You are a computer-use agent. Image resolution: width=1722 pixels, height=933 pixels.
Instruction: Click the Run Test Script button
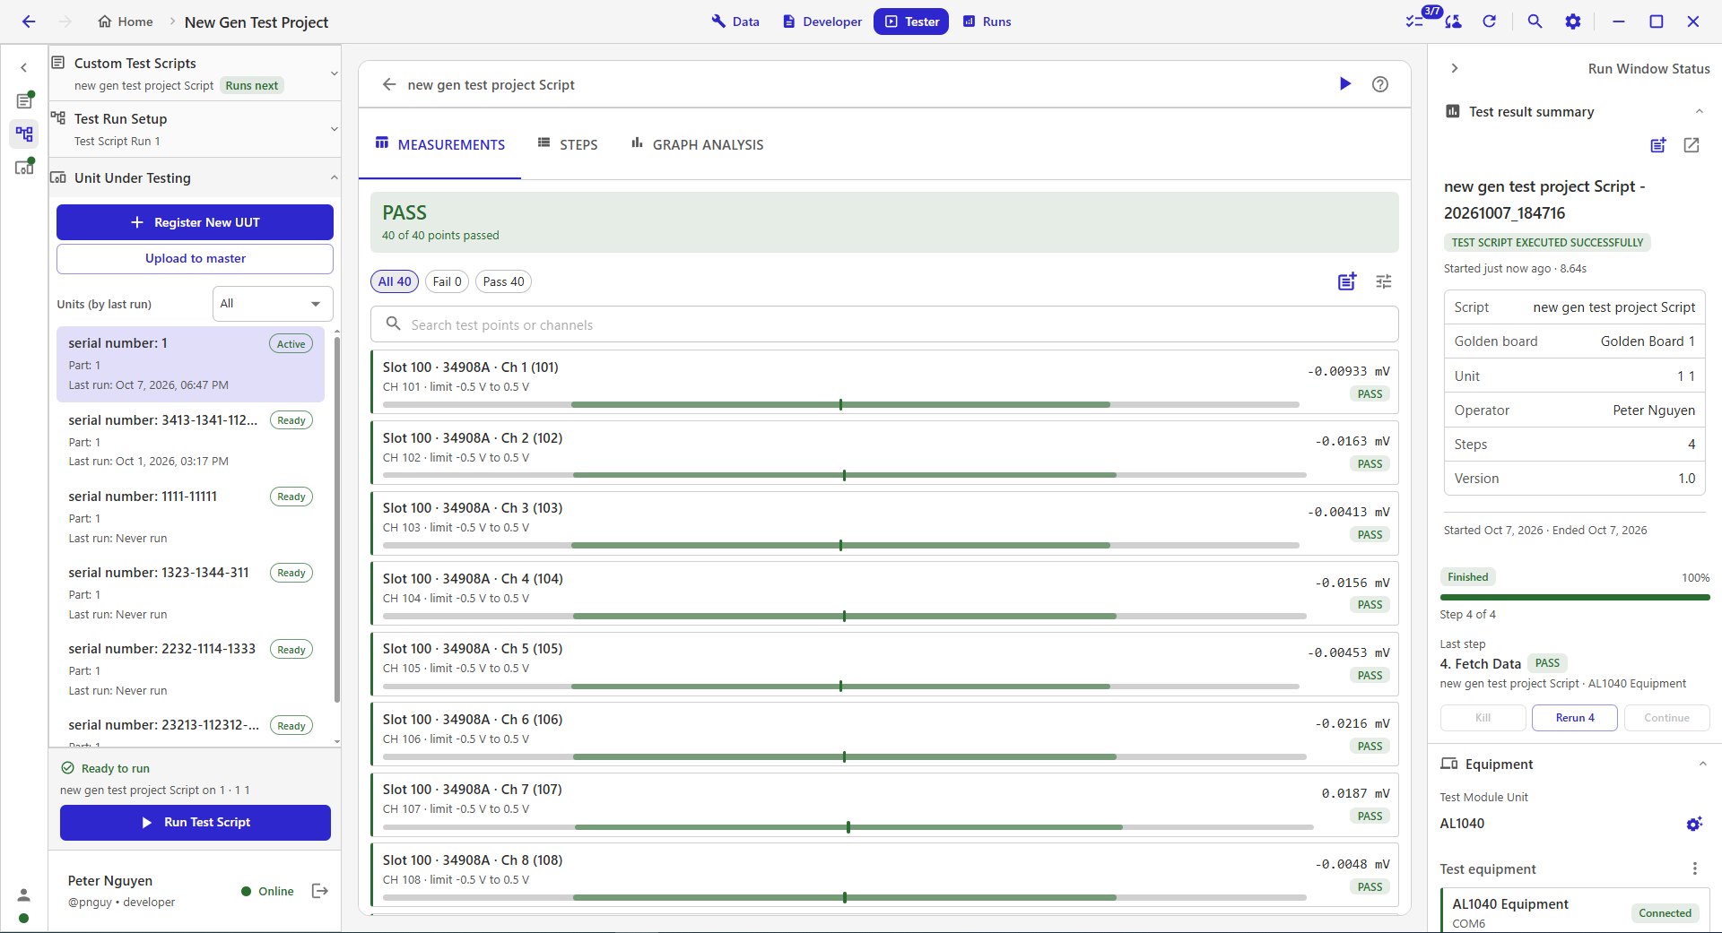[196, 823]
